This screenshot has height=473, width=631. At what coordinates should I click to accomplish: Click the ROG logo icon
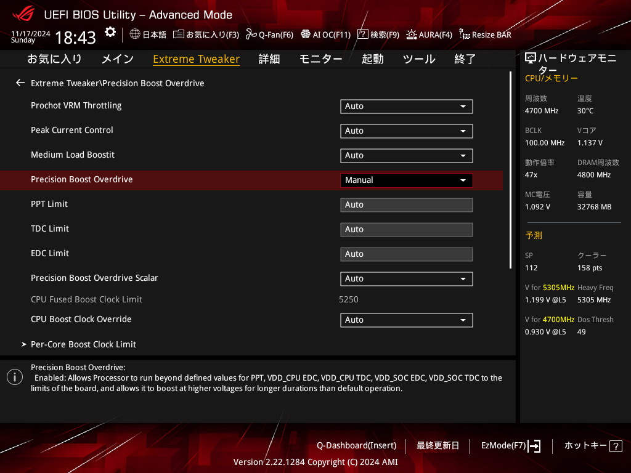pos(23,14)
